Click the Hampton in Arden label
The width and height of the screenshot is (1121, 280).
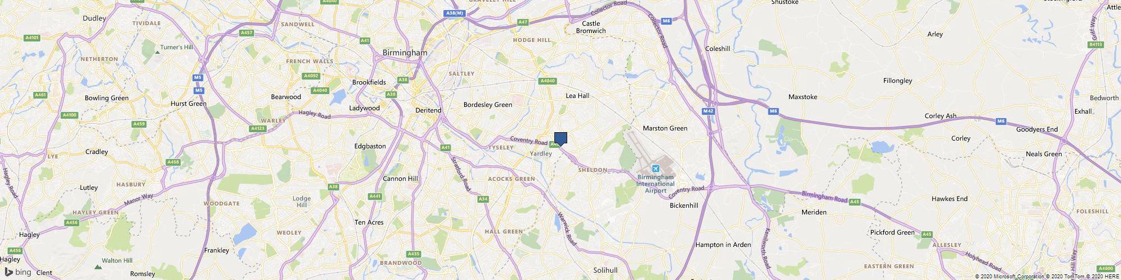(x=723, y=245)
